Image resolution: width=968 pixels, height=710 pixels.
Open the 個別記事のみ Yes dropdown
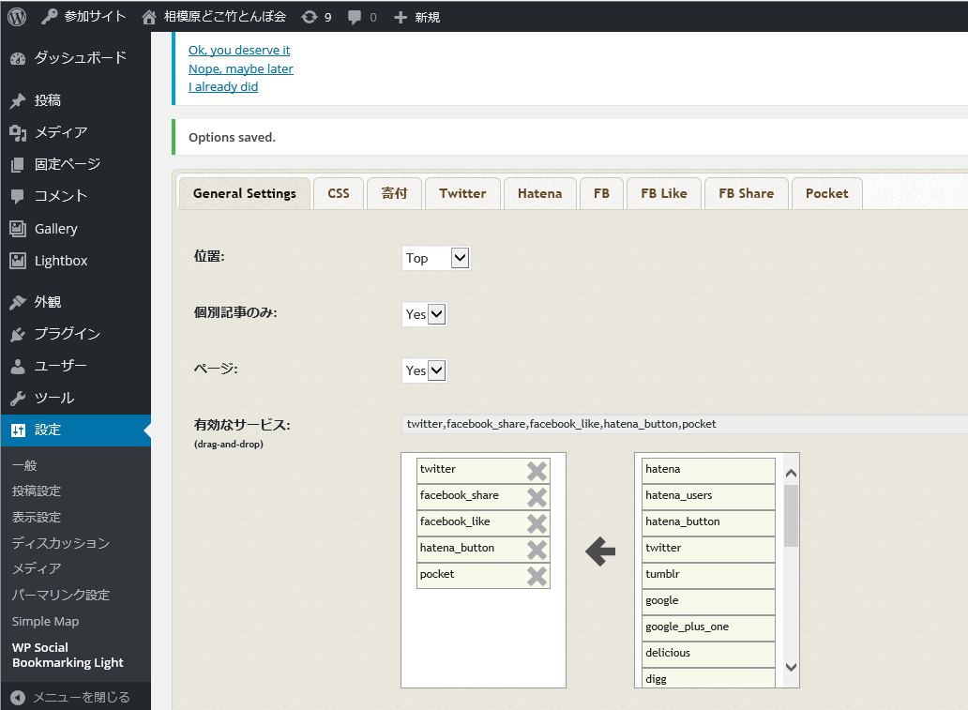click(425, 314)
